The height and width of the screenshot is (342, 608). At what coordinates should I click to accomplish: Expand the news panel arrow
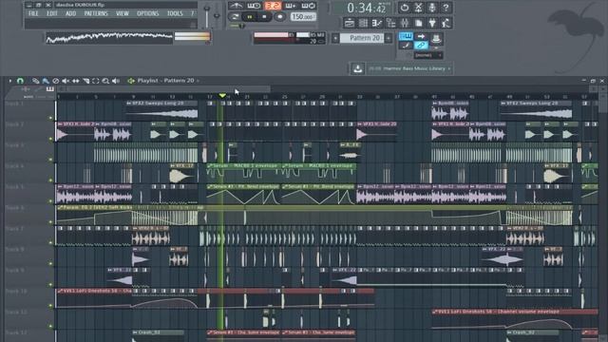tap(449, 68)
